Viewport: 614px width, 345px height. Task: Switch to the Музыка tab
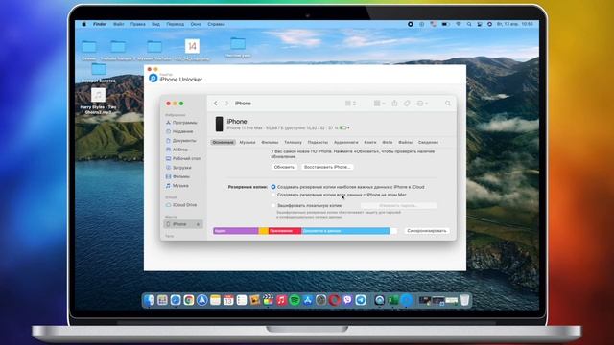pyautogui.click(x=248, y=143)
